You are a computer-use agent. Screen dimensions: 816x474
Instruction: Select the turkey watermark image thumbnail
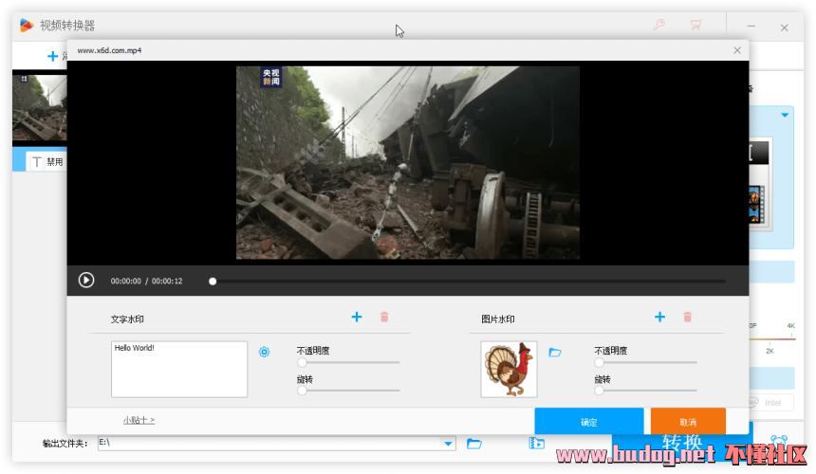[x=509, y=369]
